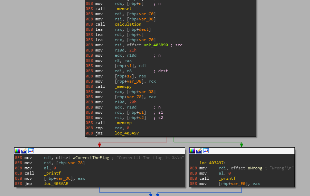Click the '; dest' comment

point(161,71)
